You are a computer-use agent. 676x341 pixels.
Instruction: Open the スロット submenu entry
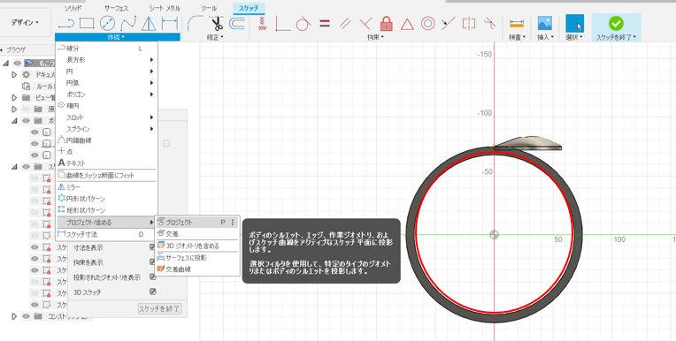click(106, 117)
